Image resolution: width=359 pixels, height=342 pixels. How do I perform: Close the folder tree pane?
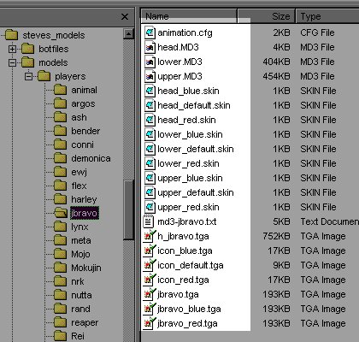125,17
